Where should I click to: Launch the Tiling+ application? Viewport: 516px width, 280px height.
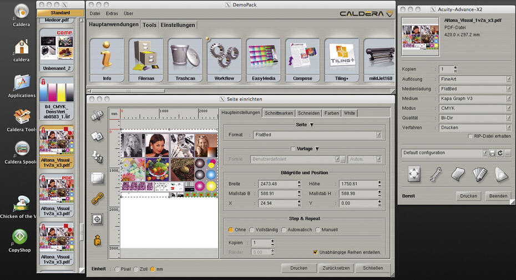click(x=342, y=60)
